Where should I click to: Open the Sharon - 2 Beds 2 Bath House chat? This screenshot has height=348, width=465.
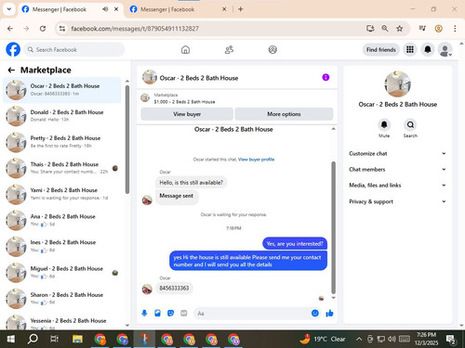tap(62, 298)
